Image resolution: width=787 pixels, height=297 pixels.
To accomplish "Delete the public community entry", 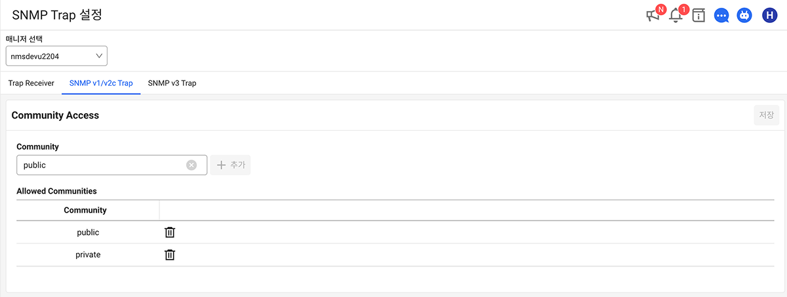I will coord(170,232).
